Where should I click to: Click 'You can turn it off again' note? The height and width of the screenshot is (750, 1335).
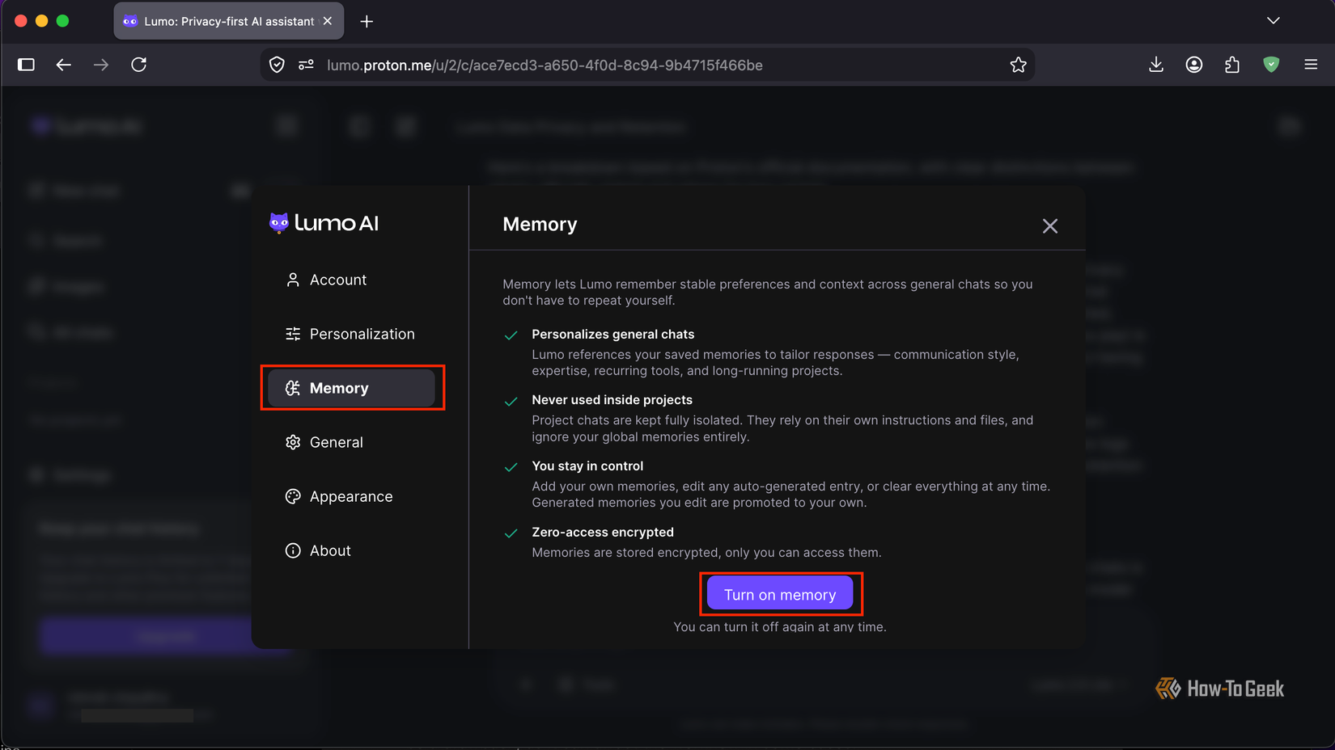click(780, 627)
